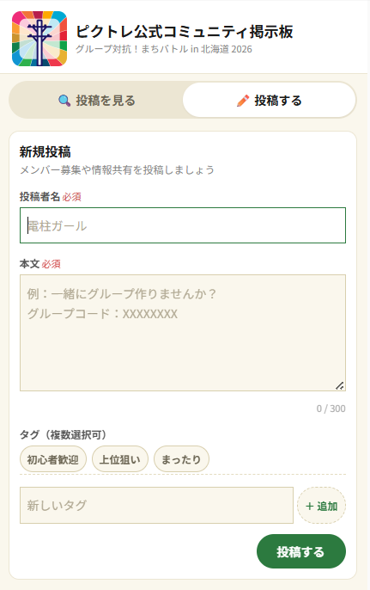The height and width of the screenshot is (590, 370).
Task: Click the ピクトレ公式コミュニティ掲示板 title
Action: coord(185,32)
